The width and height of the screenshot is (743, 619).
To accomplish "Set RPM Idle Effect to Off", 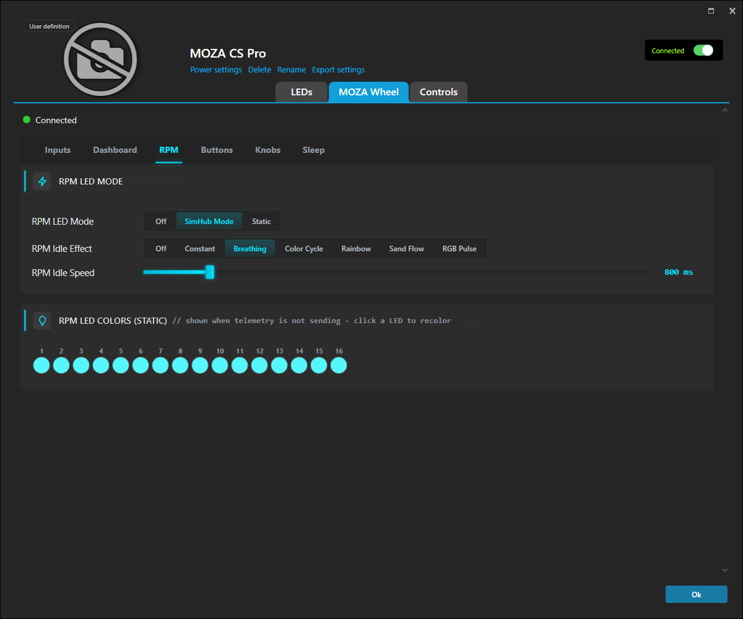I will point(161,249).
